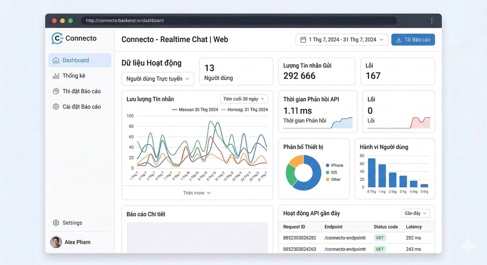Screen dimensions: 487x265
Task: Open the Tưm cuối 30 ngày dropdown
Action: click(x=243, y=99)
